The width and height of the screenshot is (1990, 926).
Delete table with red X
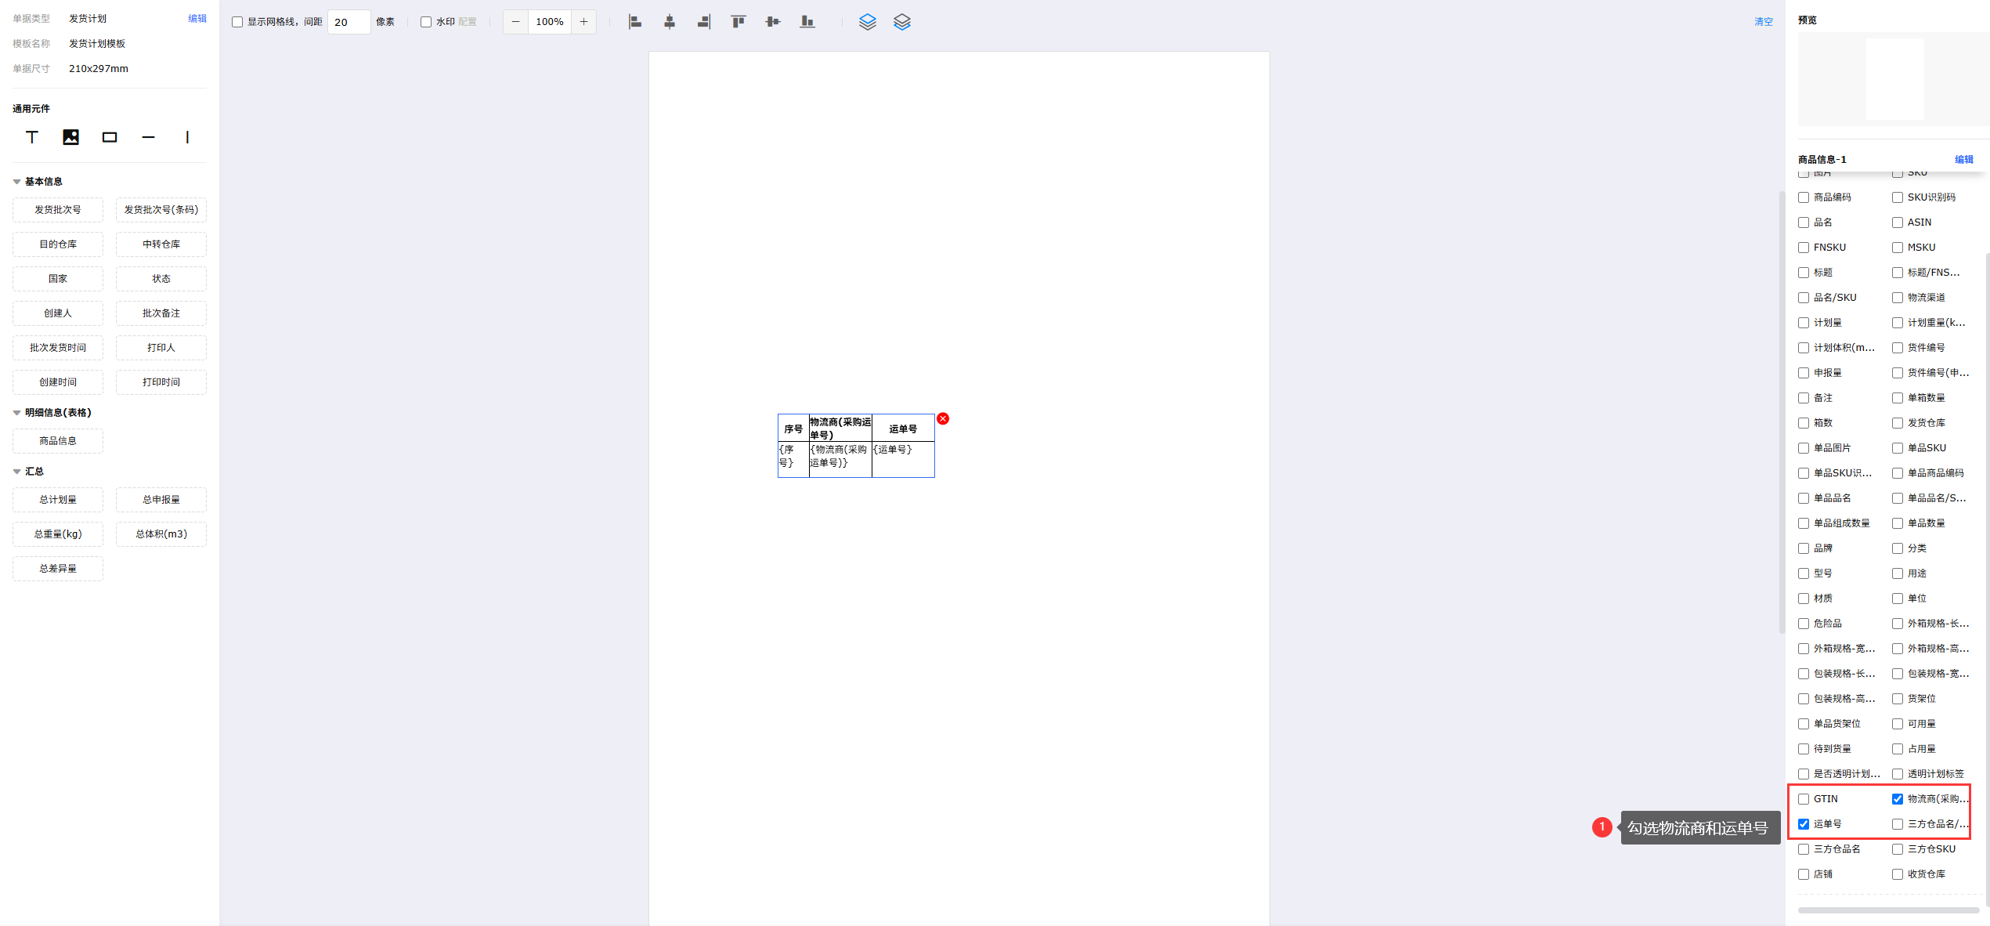[943, 418]
